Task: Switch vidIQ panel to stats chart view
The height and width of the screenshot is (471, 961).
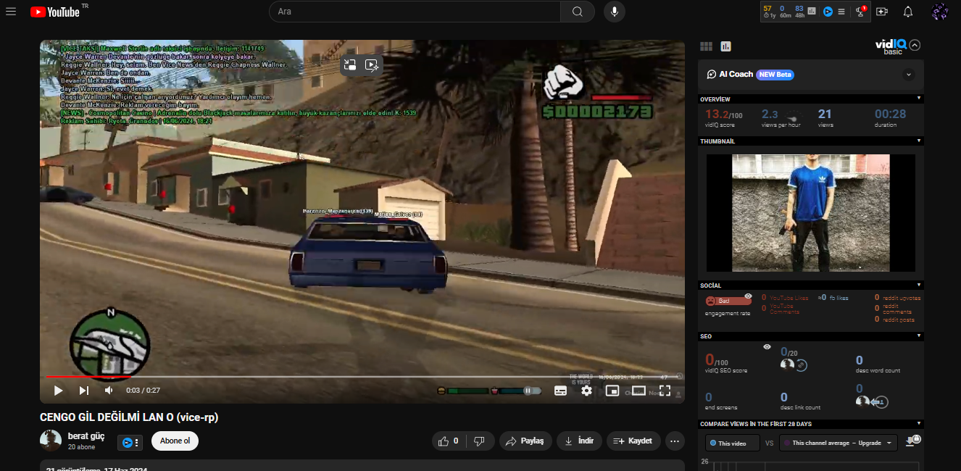Action: (x=726, y=46)
